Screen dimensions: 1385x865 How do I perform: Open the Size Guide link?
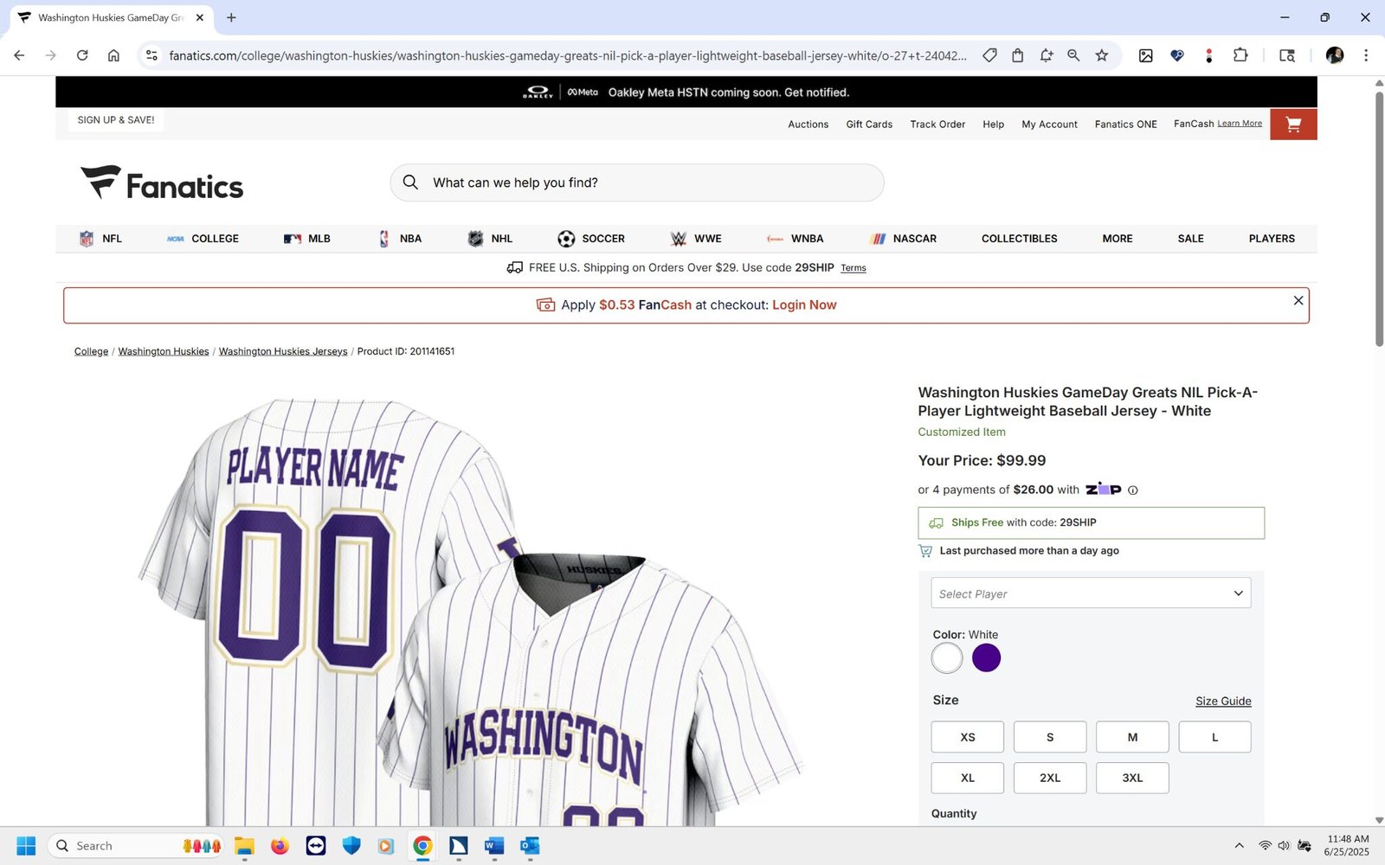coord(1223,701)
